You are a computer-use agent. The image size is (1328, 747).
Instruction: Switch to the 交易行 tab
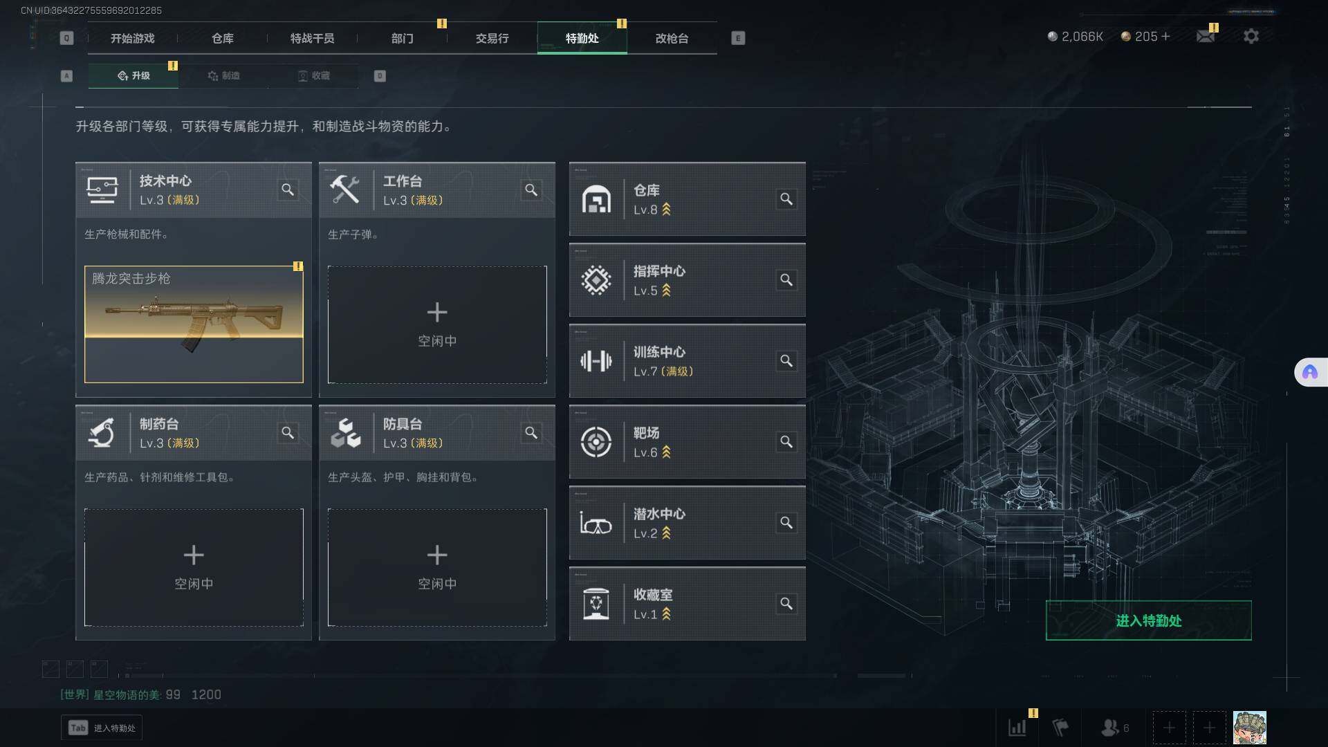492,38
